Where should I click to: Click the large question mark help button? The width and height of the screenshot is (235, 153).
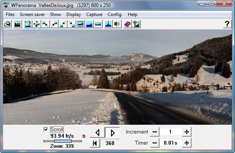point(227,24)
